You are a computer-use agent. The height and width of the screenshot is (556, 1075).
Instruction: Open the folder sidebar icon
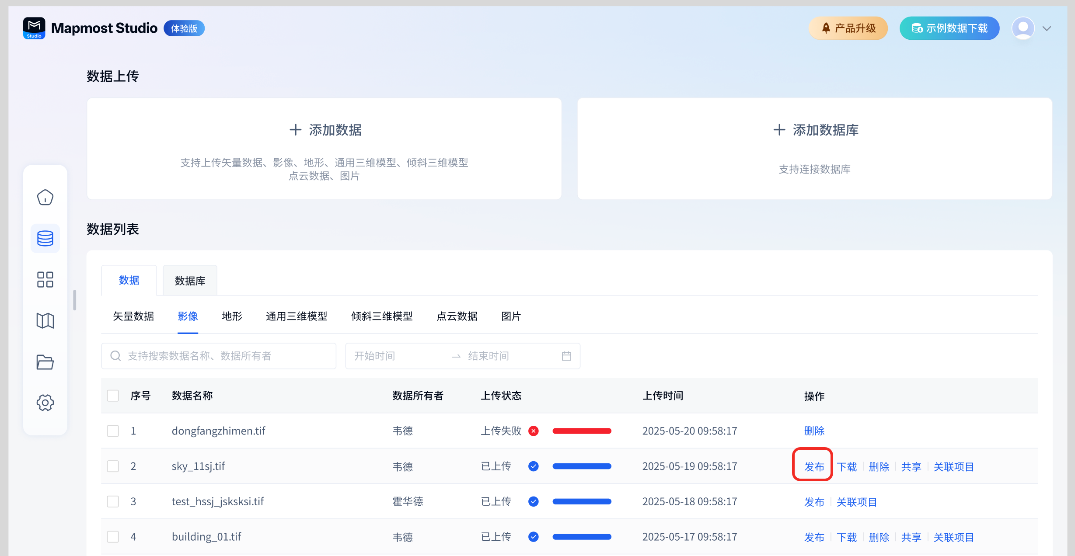(x=45, y=362)
